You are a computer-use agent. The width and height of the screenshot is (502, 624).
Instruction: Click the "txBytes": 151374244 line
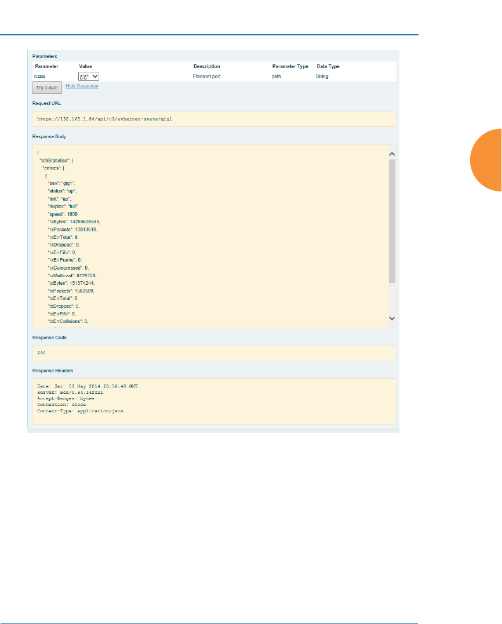coord(71,284)
